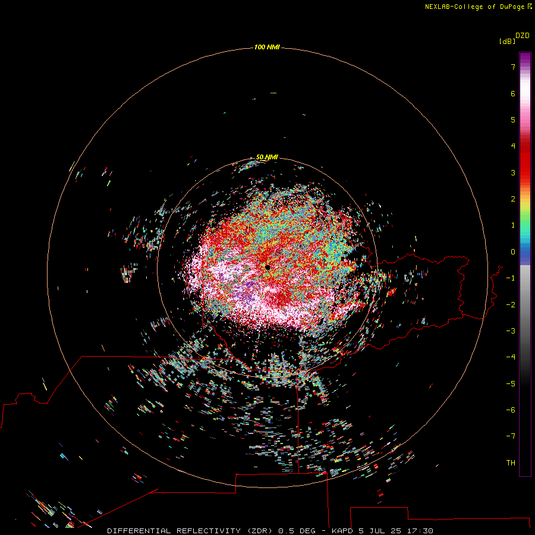
Task: Click the 100 NMI range ring label
Action: (267, 47)
